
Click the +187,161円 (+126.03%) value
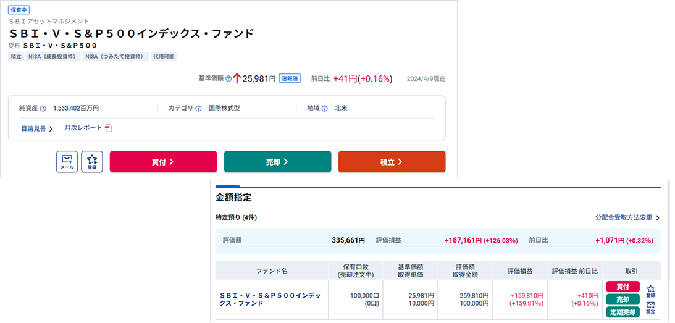(481, 240)
